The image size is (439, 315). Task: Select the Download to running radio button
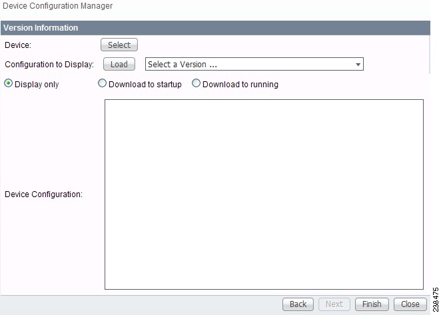tap(196, 83)
